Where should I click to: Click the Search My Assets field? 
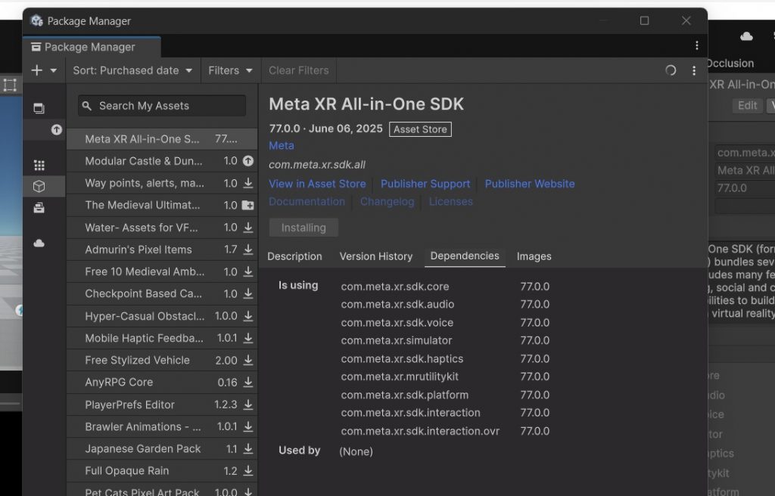tap(162, 106)
